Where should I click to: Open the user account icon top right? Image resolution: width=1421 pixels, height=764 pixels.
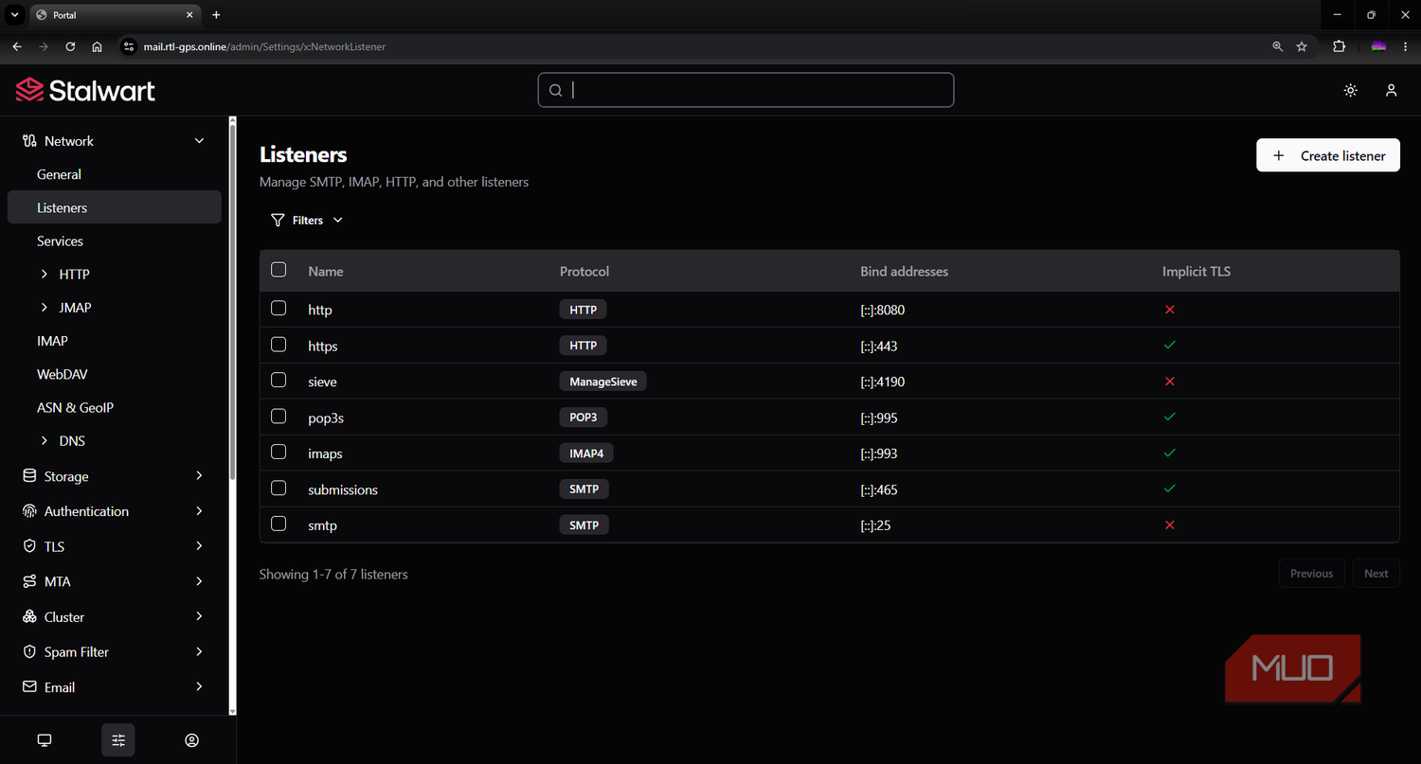click(x=1391, y=90)
